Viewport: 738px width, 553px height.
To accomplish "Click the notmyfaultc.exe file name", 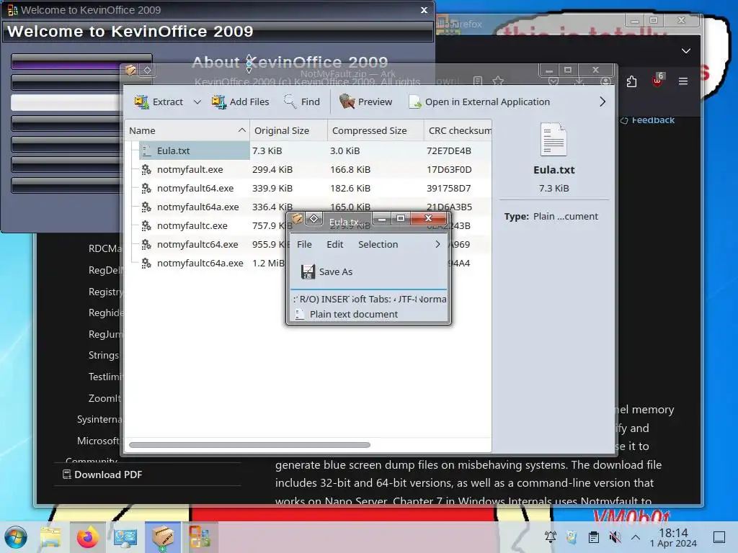I will coord(192,225).
